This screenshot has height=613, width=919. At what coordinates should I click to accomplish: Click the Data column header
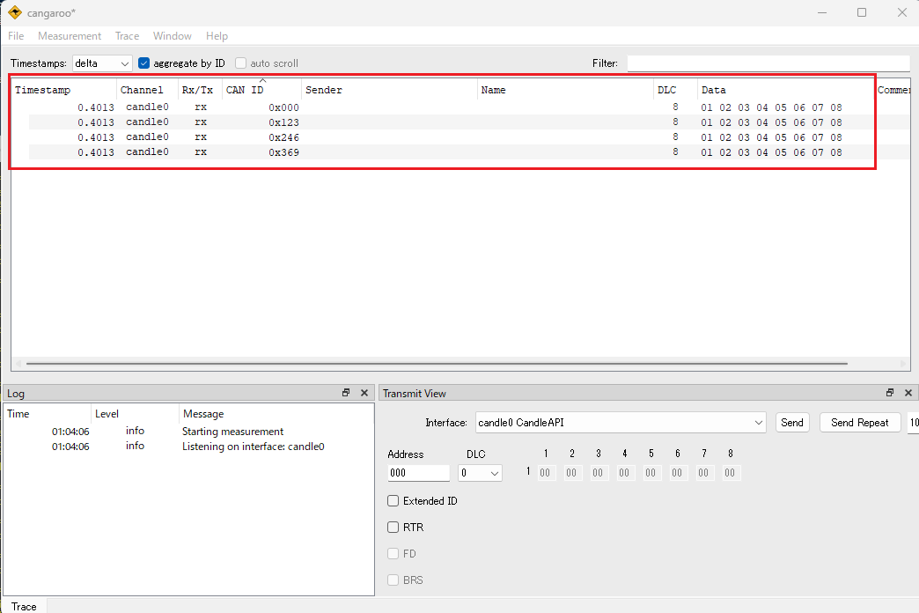point(785,90)
